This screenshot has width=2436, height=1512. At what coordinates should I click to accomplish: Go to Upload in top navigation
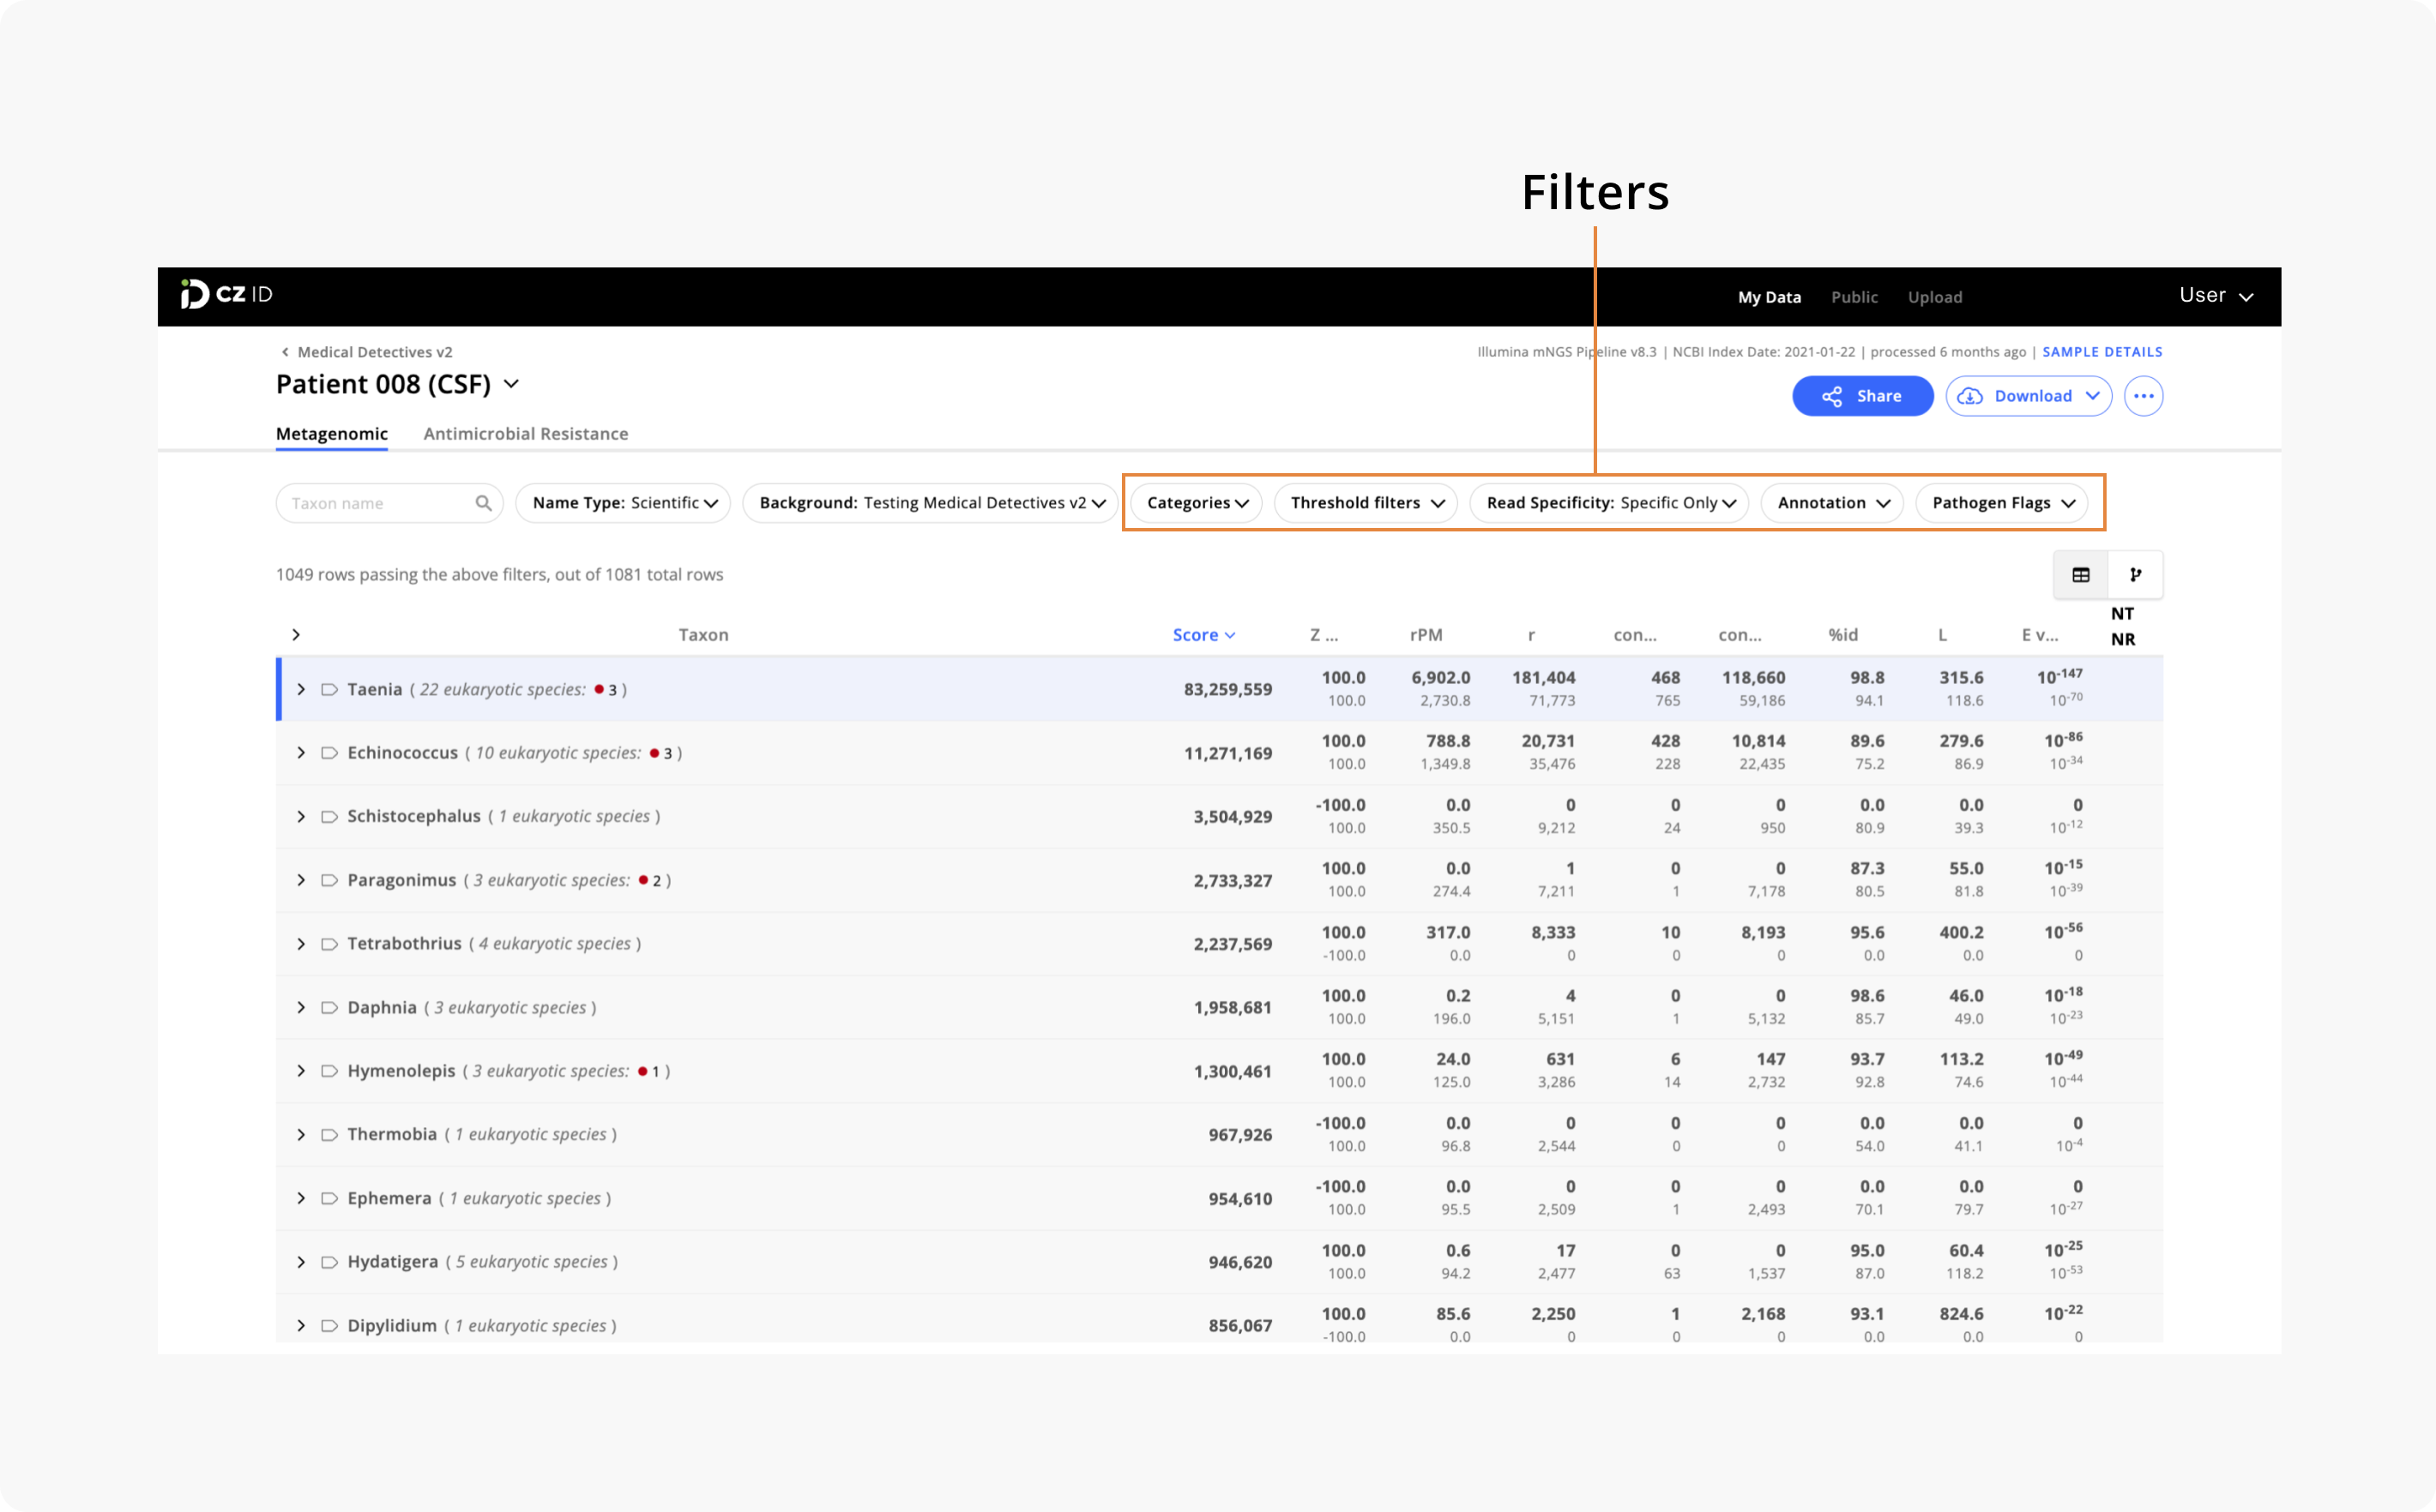tap(1935, 297)
